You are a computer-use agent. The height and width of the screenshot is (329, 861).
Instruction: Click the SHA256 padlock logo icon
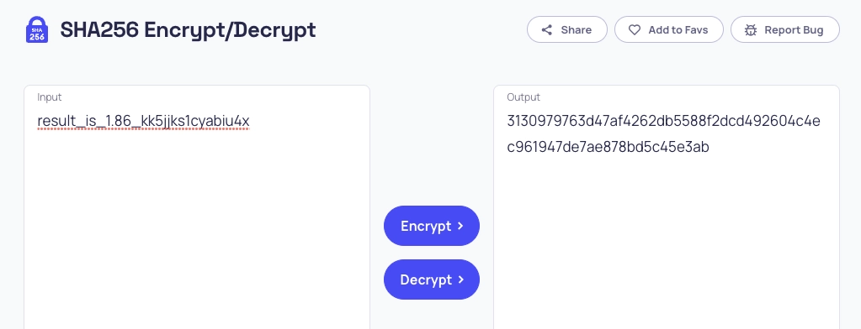(x=37, y=29)
